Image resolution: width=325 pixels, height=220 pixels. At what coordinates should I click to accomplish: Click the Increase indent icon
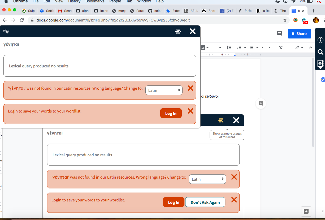click(270, 48)
